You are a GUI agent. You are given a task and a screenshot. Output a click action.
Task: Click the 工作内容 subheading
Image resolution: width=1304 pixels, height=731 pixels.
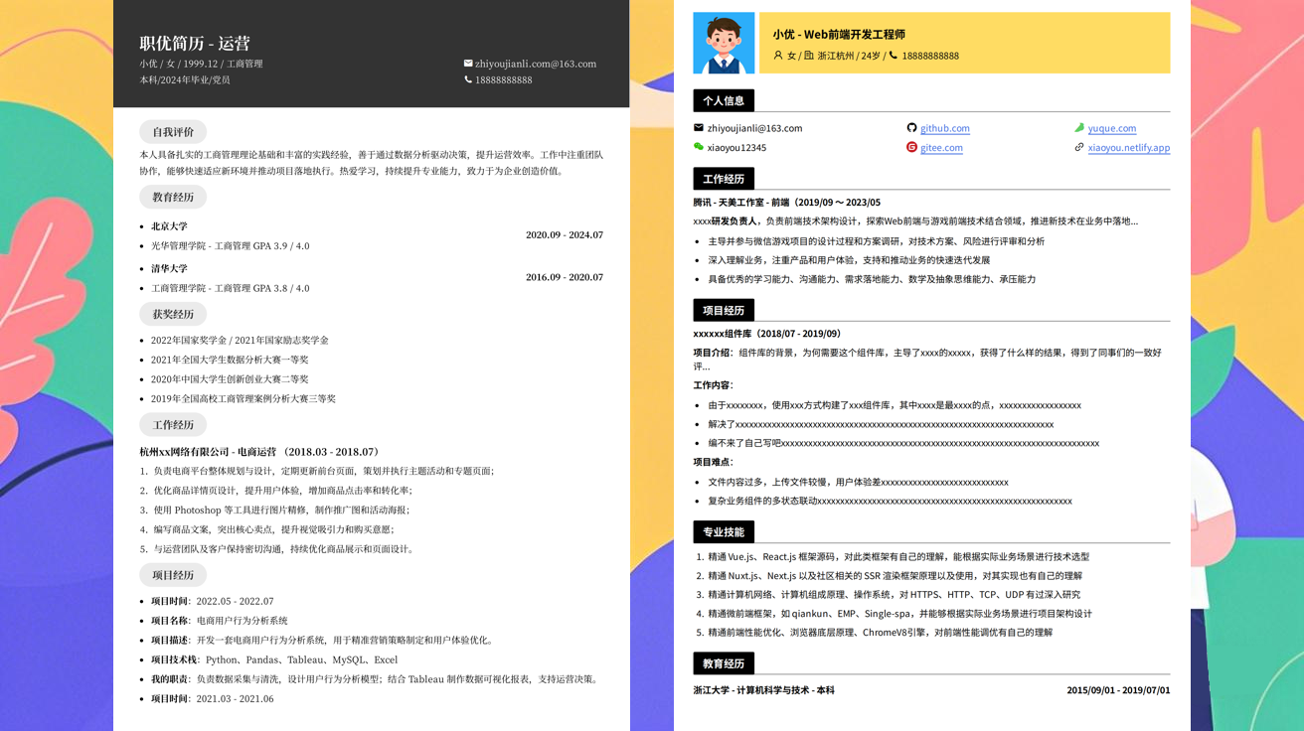click(x=714, y=385)
